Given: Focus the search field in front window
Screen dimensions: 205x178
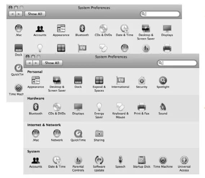Looking at the screenshot, I should coord(177,63).
